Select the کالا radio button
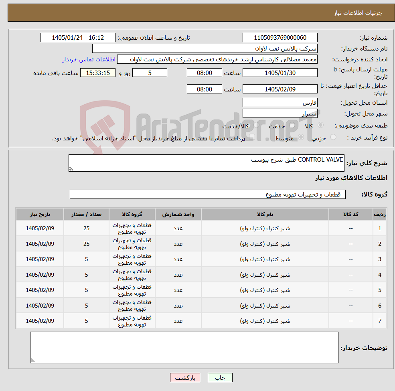395x391 pixels. pos(321,125)
